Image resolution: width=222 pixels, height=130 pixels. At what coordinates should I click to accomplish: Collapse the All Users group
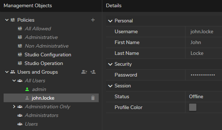(14, 81)
